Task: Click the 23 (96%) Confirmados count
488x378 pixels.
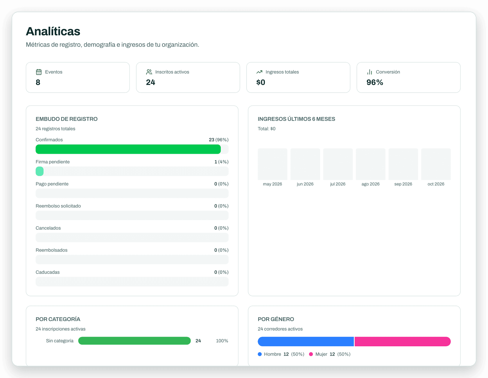Action: pyautogui.click(x=219, y=140)
